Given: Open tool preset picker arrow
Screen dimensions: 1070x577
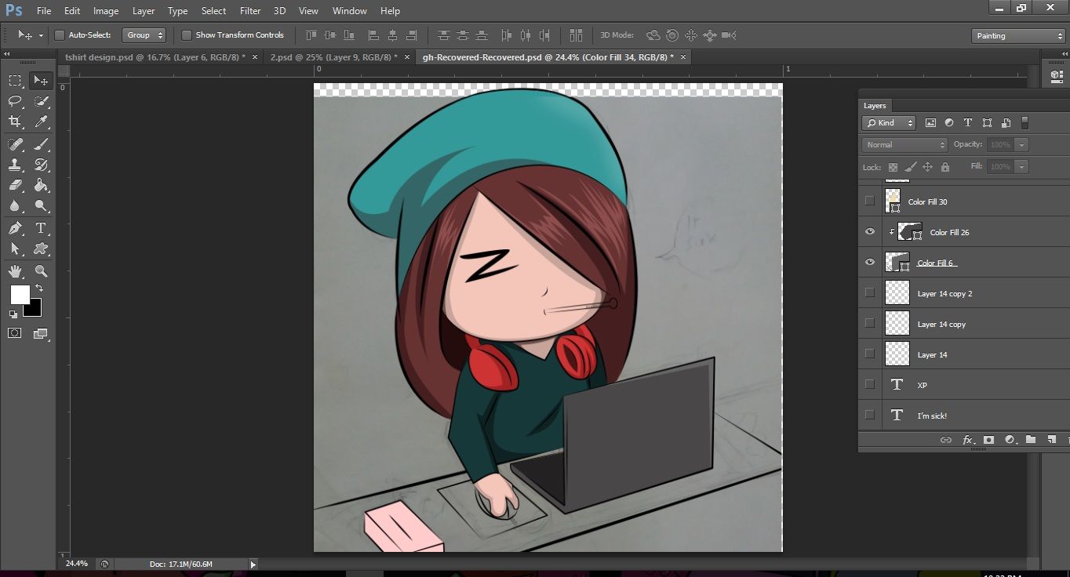Looking at the screenshot, I should pyautogui.click(x=41, y=36).
